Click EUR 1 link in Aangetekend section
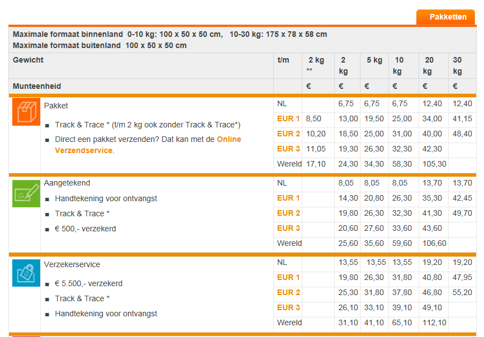The width and height of the screenshot is (484, 337). [288, 198]
